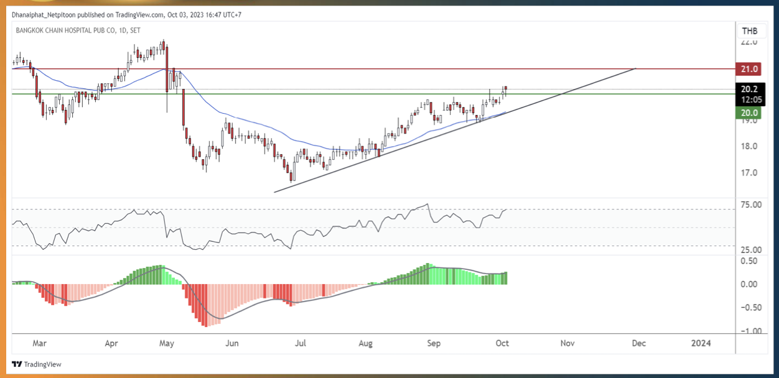Click the Dec label on the time axis
Viewport: 779px width, 378px height.
pos(638,343)
